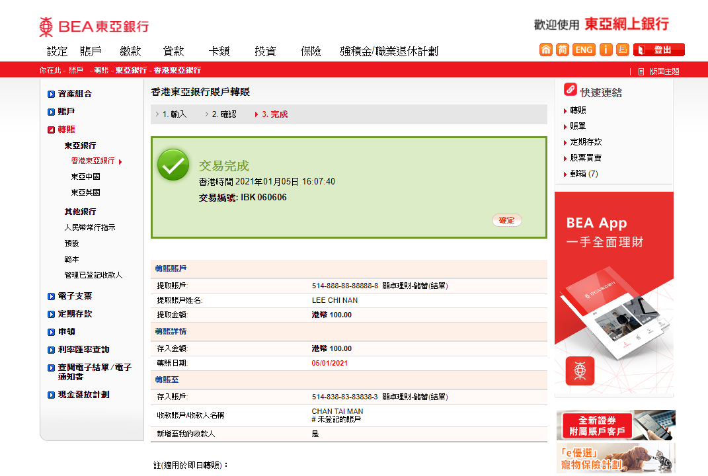The image size is (708, 476).
Task: Expand 利率匯率查詢 in the sidebar
Action: (79, 350)
